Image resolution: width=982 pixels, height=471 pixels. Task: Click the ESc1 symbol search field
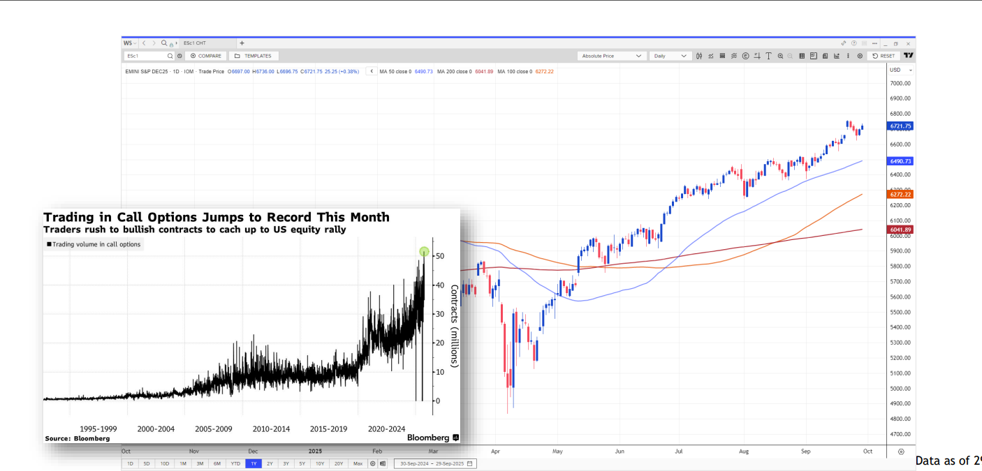click(146, 56)
